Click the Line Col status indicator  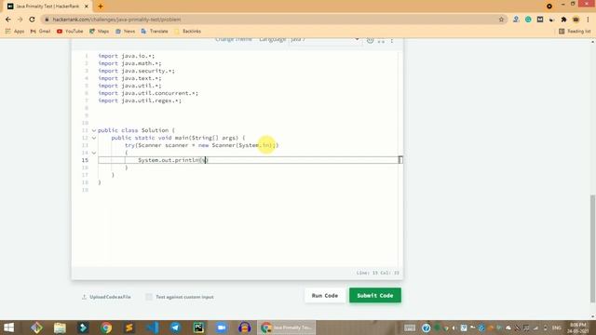coord(378,273)
